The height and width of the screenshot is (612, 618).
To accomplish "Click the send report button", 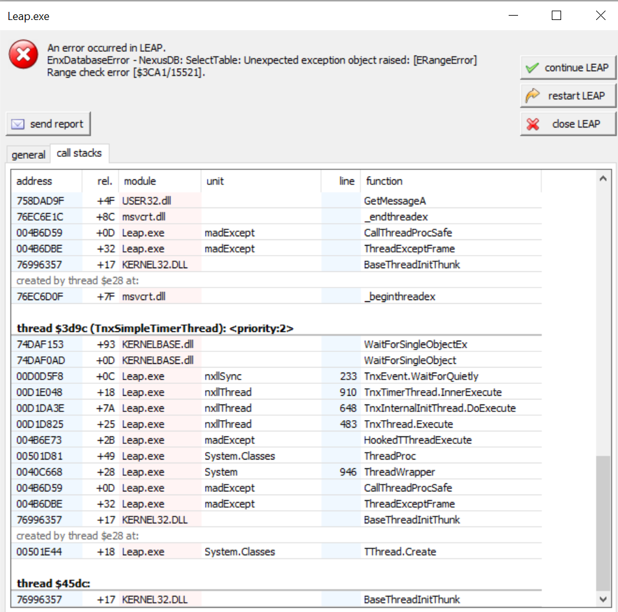I will click(x=48, y=124).
